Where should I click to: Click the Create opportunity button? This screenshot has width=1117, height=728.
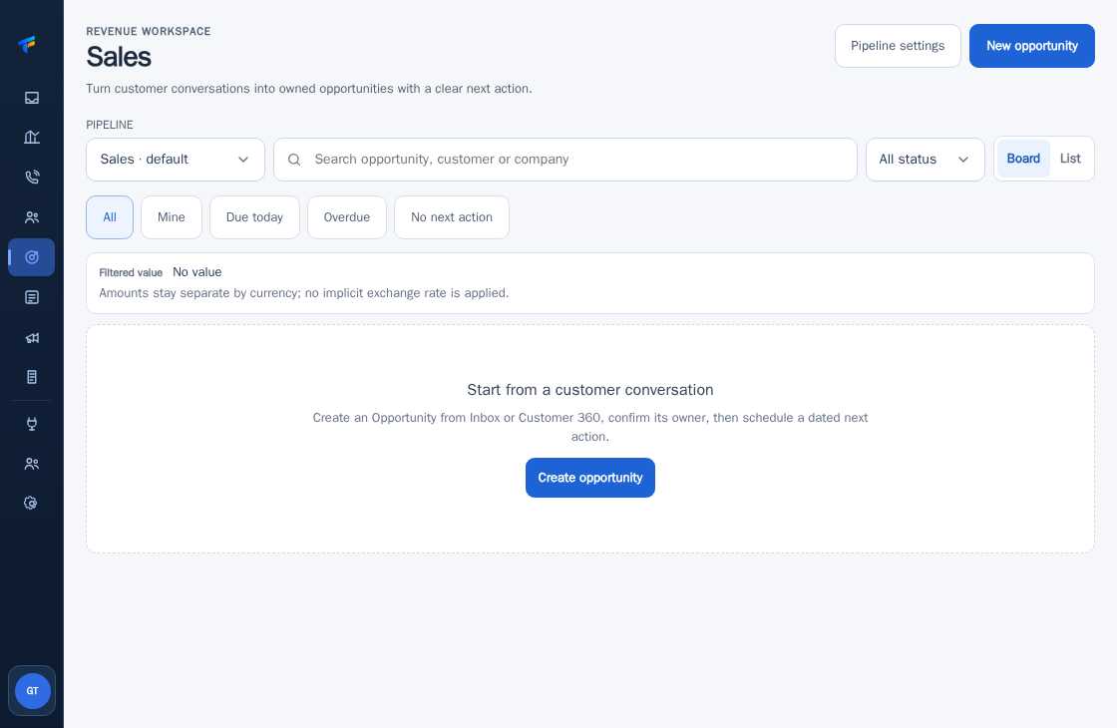(589, 478)
